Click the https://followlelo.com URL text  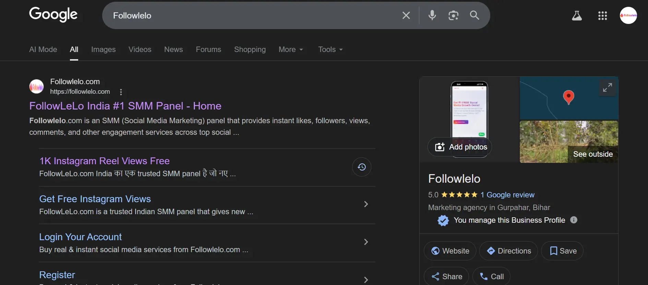coord(80,92)
